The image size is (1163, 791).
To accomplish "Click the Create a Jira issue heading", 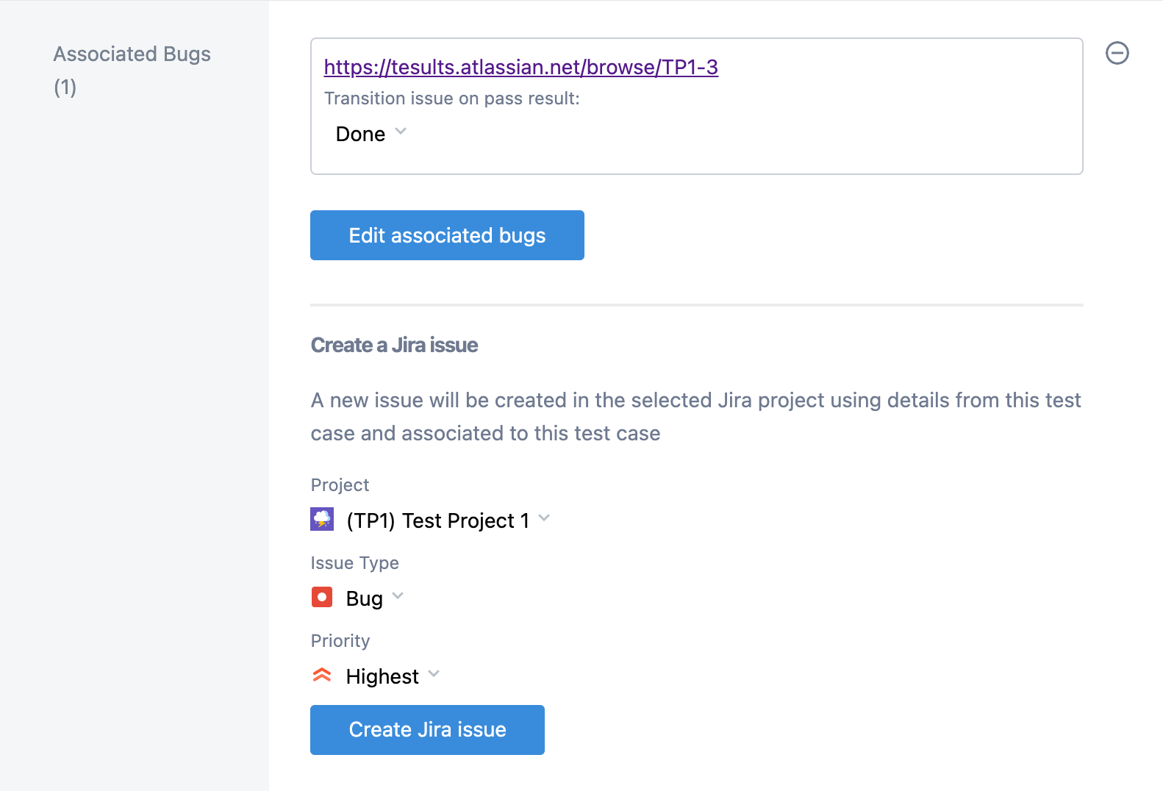I will click(x=394, y=345).
